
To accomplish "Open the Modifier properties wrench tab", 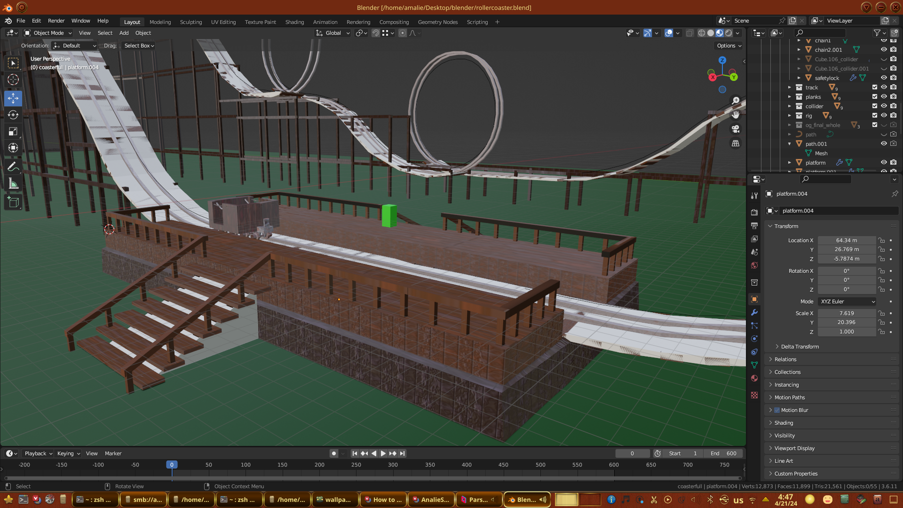I will coord(754,312).
